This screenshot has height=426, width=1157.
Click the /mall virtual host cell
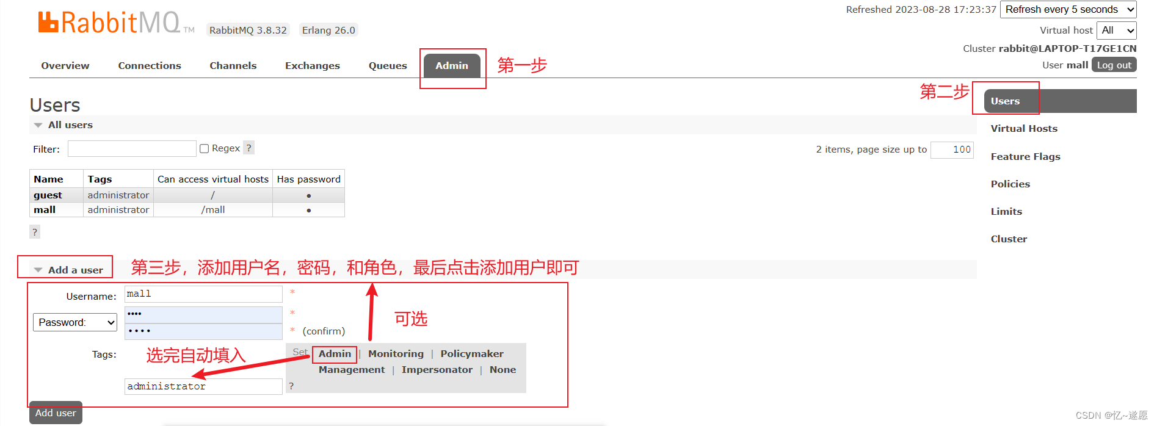pos(213,210)
